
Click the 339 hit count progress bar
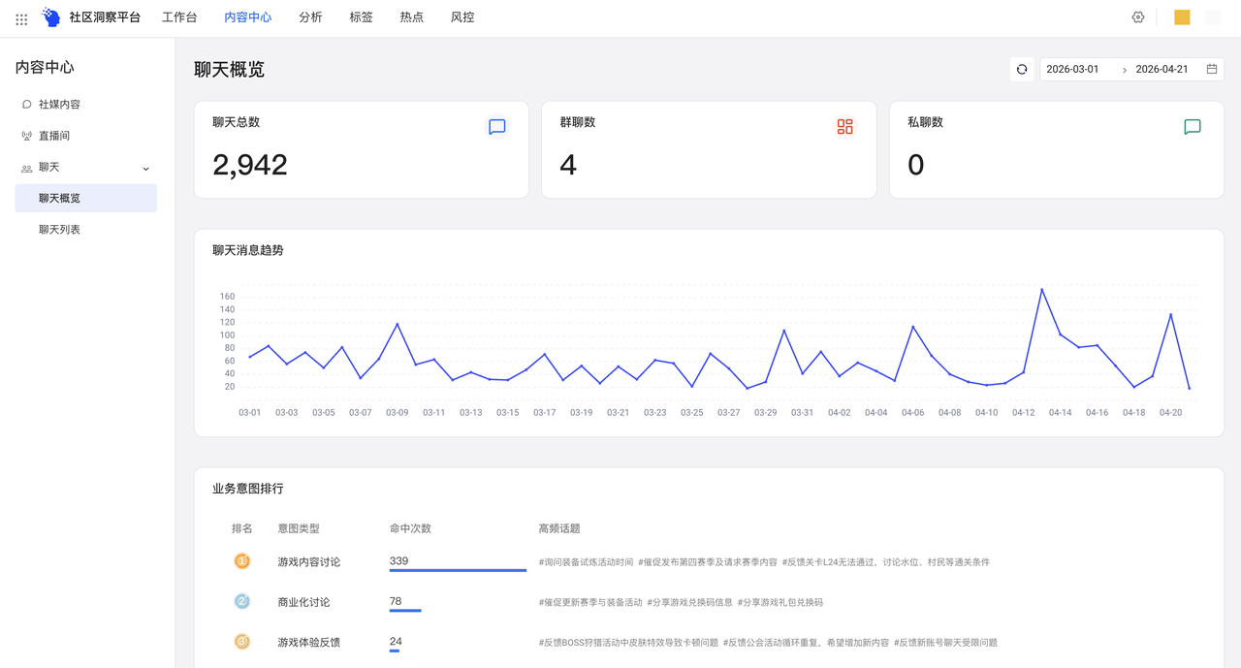point(458,570)
